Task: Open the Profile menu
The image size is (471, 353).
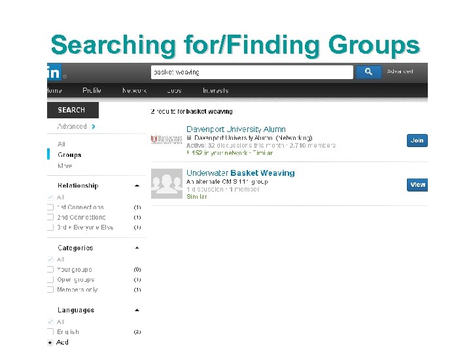Action: click(92, 90)
